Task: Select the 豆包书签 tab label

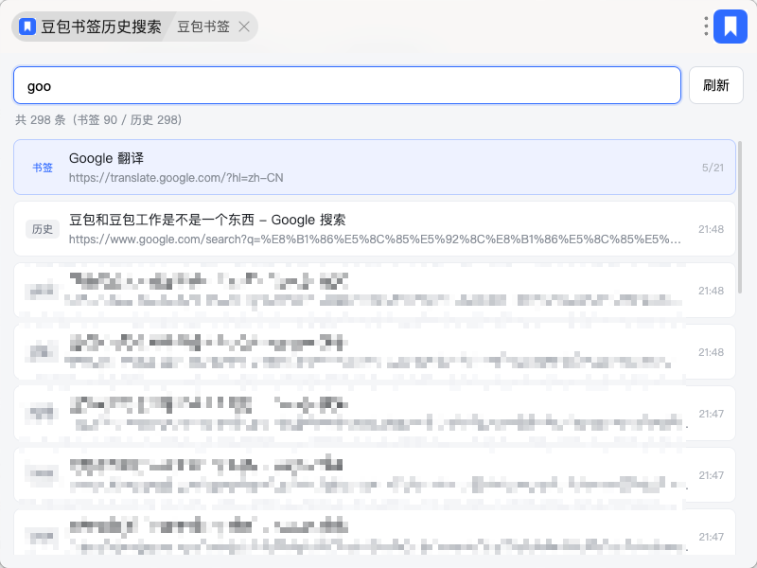Action: click(x=203, y=27)
